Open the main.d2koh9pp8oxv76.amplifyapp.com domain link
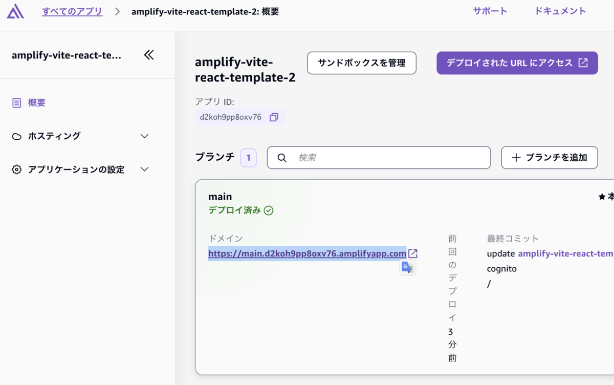 point(307,253)
